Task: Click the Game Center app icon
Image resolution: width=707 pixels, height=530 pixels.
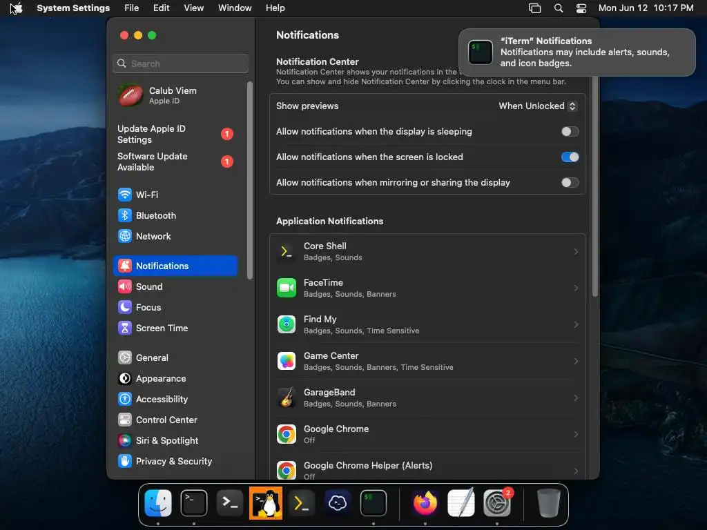Action: coord(287,361)
